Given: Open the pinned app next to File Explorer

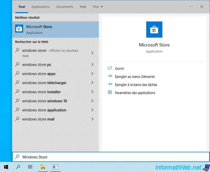Looking at the screenshot, I should pos(55,167).
